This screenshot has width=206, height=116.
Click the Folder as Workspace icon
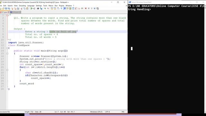click(79, 9)
